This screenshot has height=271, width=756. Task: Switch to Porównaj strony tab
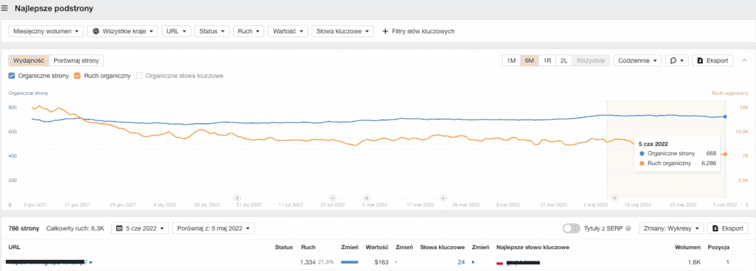coord(77,60)
